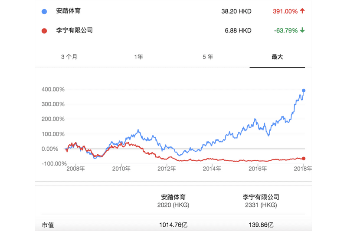Click the -100.00% y-axis label

pos(54,163)
